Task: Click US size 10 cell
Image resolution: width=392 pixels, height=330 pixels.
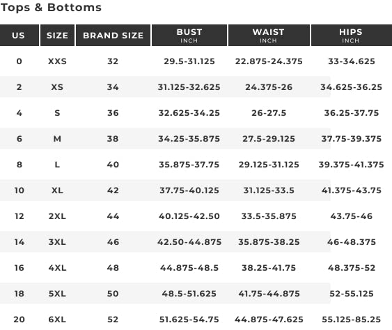Action: pyautogui.click(x=19, y=190)
